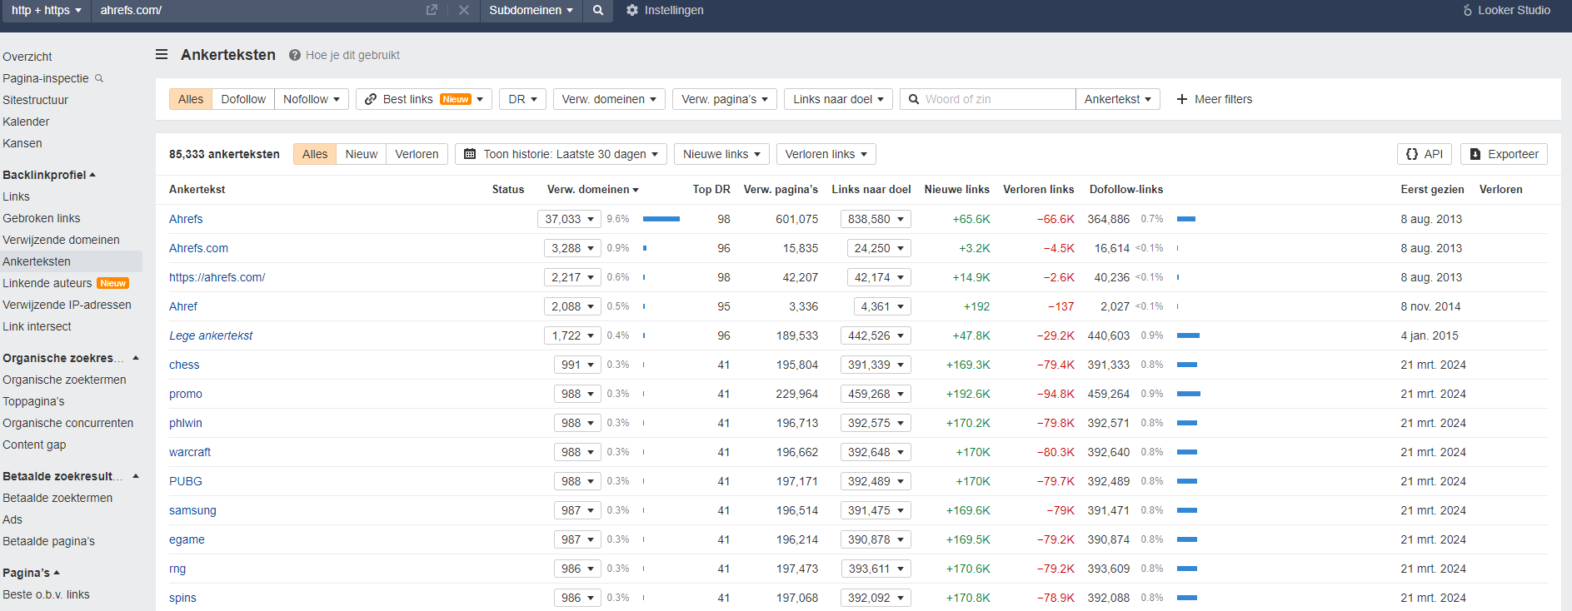Open Looker Studio integration
The image size is (1572, 611).
(x=1506, y=10)
